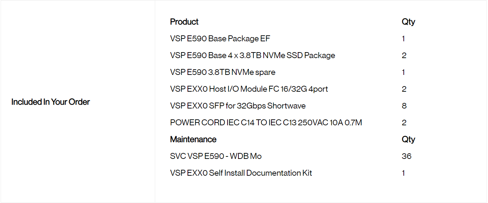Click the Self Install Documentation Kit item

tap(241, 173)
